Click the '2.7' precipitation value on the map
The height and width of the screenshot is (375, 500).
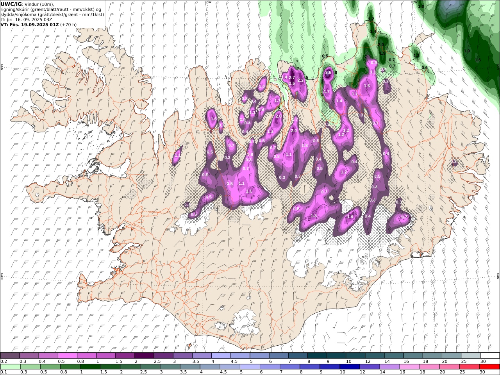point(291,78)
